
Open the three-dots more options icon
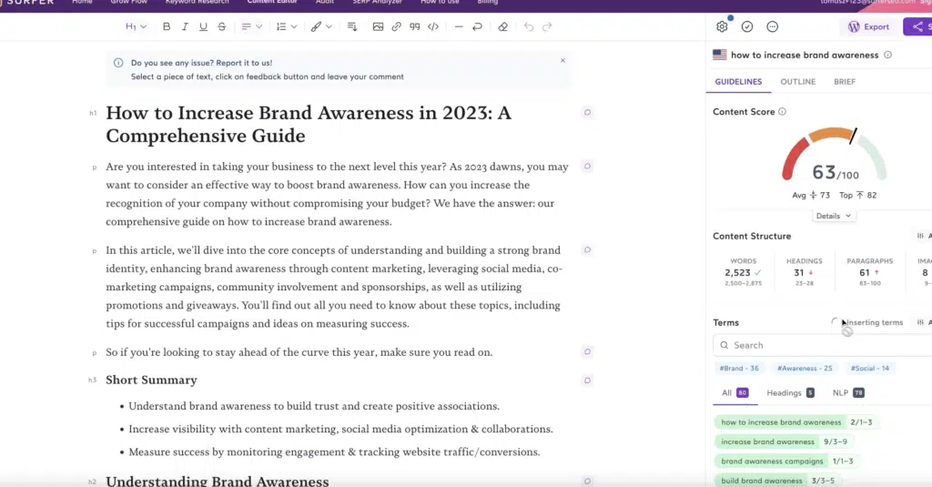point(773,27)
